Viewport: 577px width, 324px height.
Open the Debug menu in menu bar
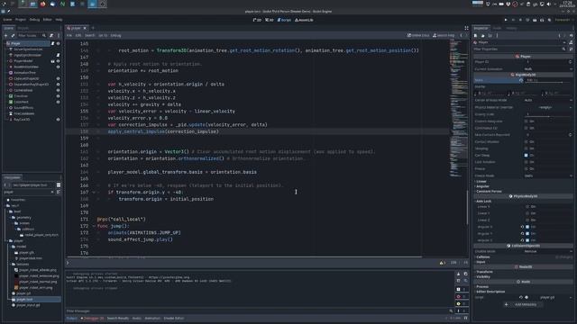[x=34, y=20]
